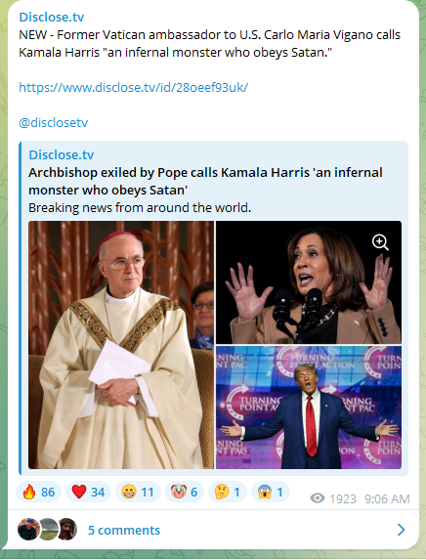The width and height of the screenshot is (426, 560).
Task: Open the Disclose.tv link preview site name
Action: (x=61, y=154)
